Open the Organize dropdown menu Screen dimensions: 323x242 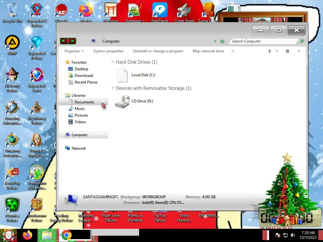pyautogui.click(x=74, y=51)
